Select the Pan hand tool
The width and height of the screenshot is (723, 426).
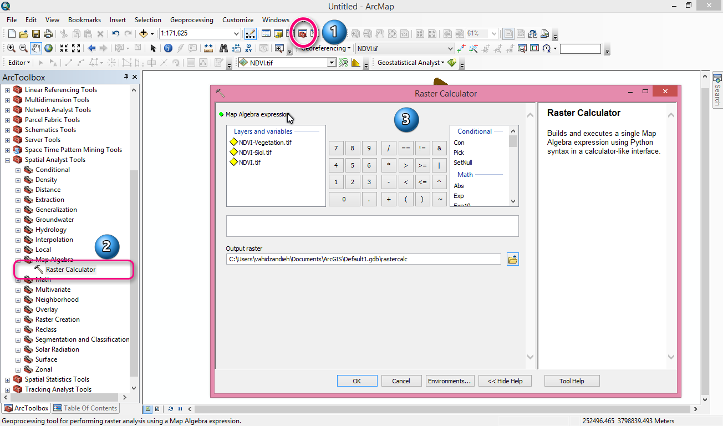[36, 48]
